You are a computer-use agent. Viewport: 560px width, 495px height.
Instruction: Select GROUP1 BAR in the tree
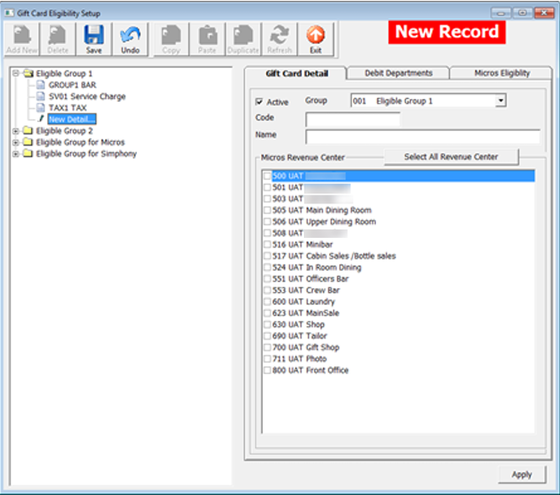click(72, 85)
